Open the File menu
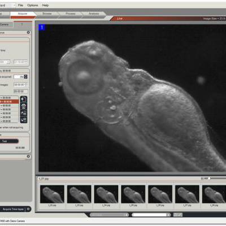Image resolution: width=226 pixels, height=226 pixels. [20, 5]
